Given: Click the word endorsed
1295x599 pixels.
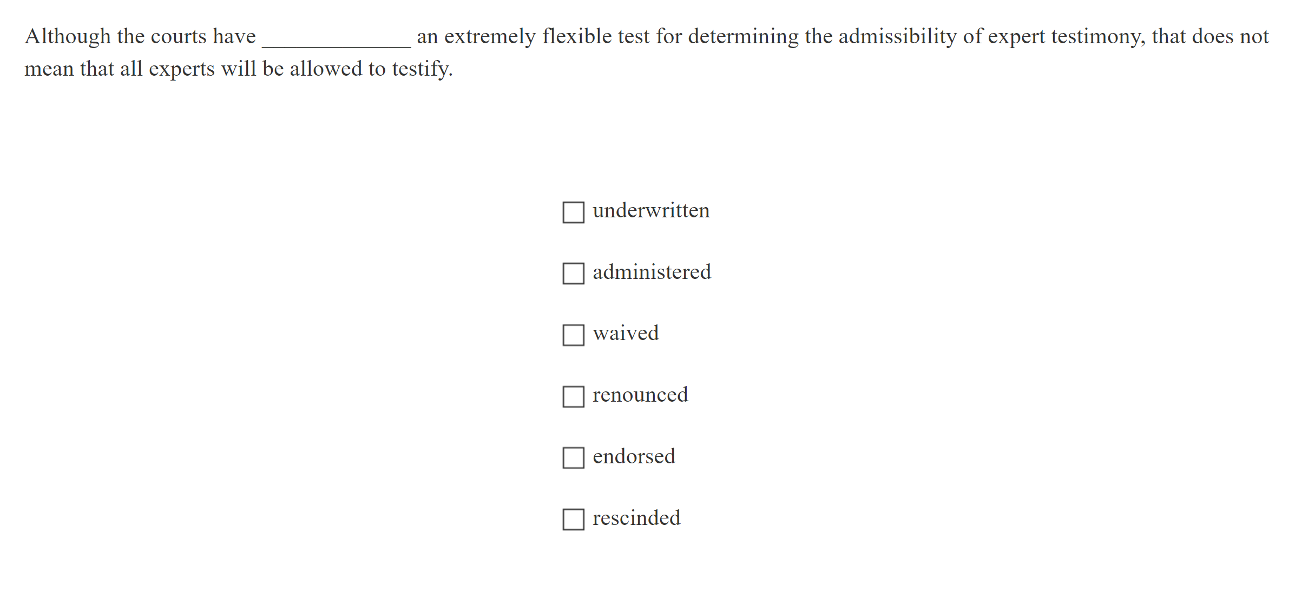Looking at the screenshot, I should pos(633,457).
